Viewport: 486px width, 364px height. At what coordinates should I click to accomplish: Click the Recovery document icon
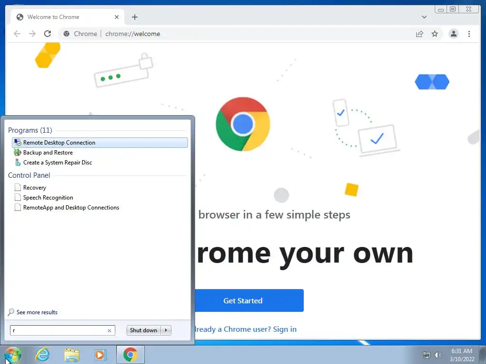pyautogui.click(x=18, y=187)
